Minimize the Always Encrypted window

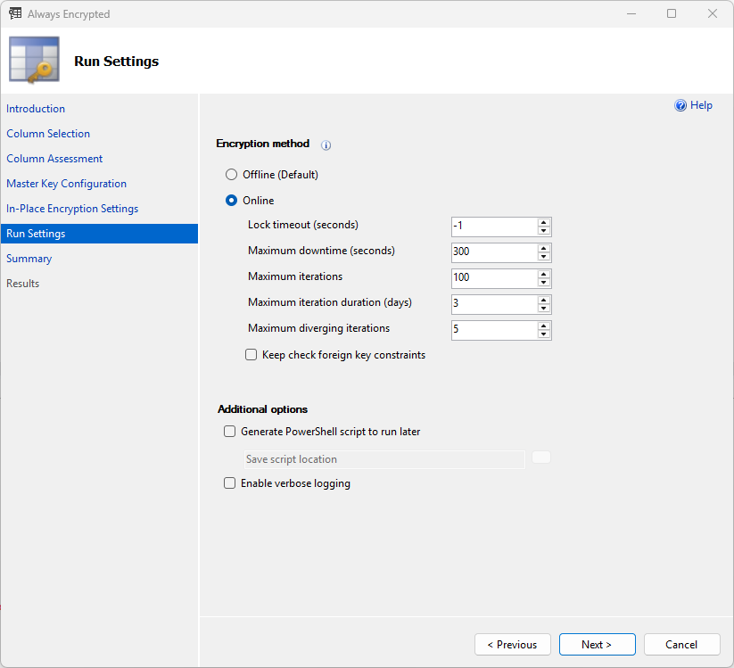[631, 13]
